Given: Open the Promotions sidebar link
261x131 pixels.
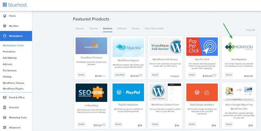Looking at the screenshot, I should 9,52.
